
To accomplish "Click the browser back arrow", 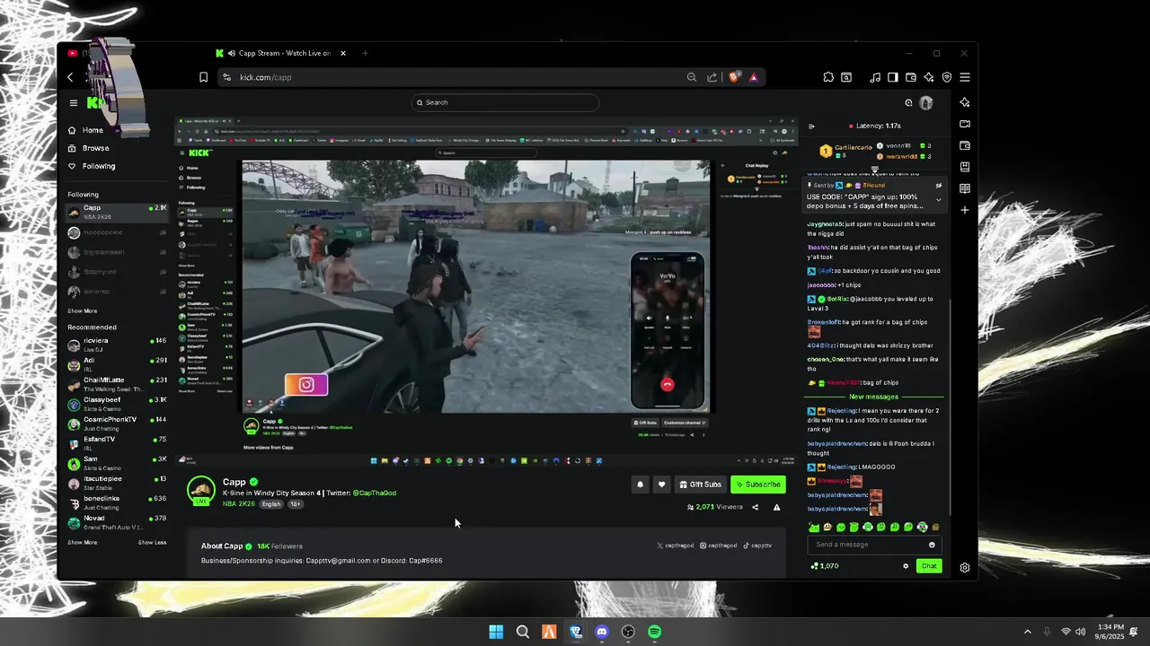I will click(x=71, y=77).
